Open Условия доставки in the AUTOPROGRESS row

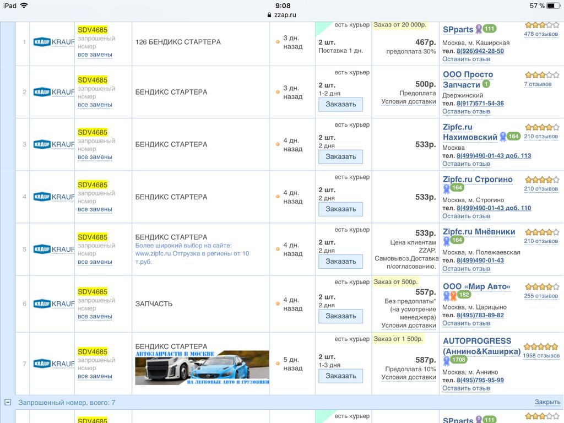(x=408, y=377)
